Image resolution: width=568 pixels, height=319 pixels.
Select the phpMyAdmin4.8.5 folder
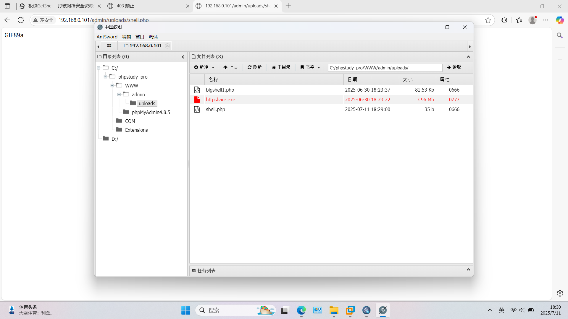point(151,112)
